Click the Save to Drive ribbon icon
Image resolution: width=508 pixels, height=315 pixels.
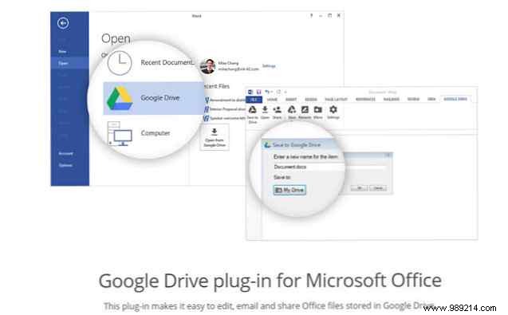252,110
